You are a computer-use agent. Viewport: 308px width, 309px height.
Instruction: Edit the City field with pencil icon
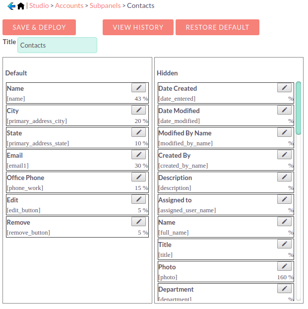point(138,110)
